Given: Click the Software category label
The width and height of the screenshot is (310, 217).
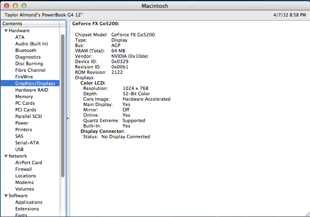Looking at the screenshot, I should point(18,196).
